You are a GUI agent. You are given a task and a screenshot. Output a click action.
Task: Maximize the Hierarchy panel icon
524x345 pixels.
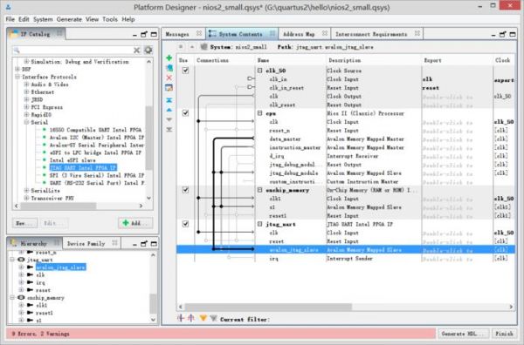pos(154,244)
